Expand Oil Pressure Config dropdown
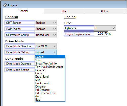This screenshot has width=127, height=106. [x=46, y=35]
